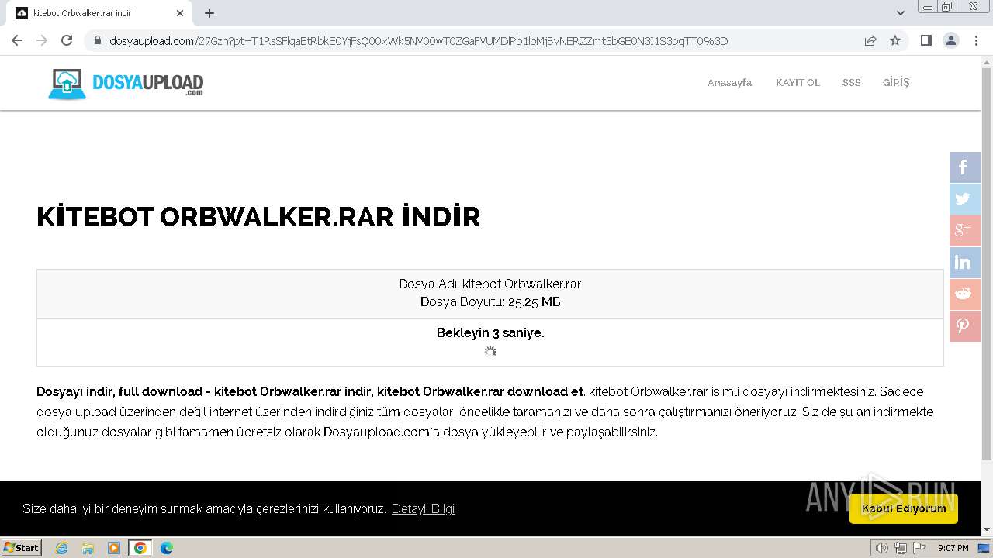Open Chrome profile avatar

pyautogui.click(x=950, y=40)
